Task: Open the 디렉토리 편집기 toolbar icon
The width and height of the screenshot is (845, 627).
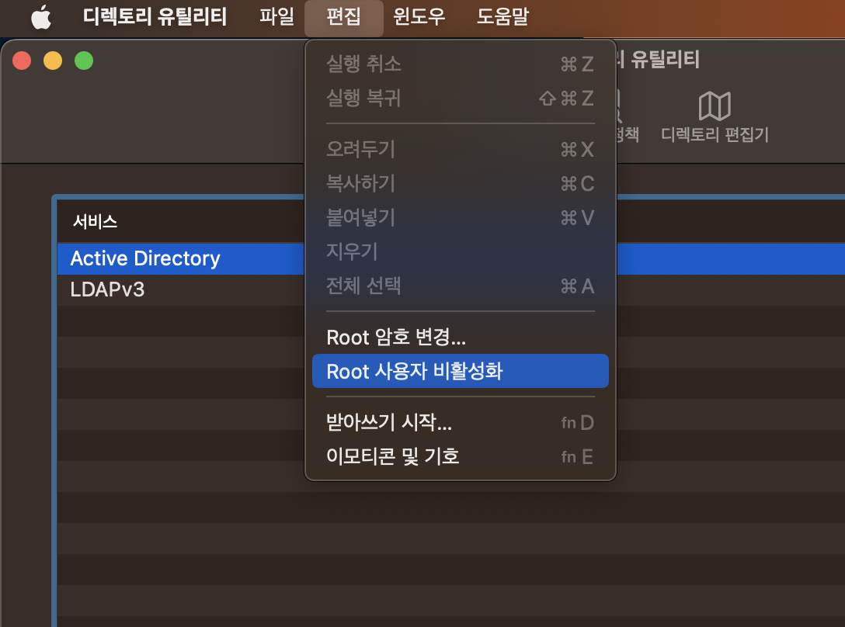Action: click(x=715, y=117)
